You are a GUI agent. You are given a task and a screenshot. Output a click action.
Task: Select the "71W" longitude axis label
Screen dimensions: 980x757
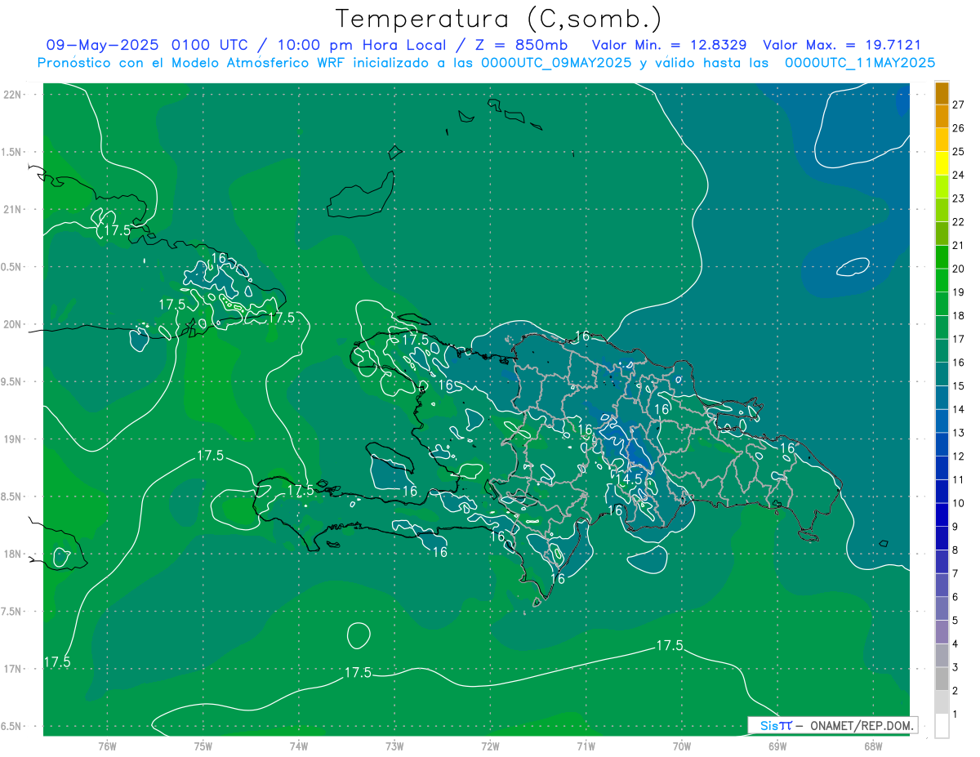[x=586, y=746]
